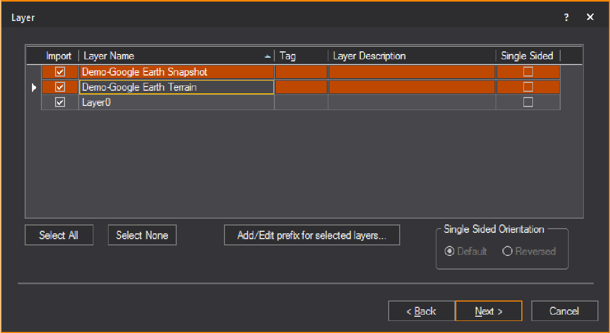Uncheck Import for Demo-Google Earth Snapshot
Screen dimensions: 610x333
[59, 72]
